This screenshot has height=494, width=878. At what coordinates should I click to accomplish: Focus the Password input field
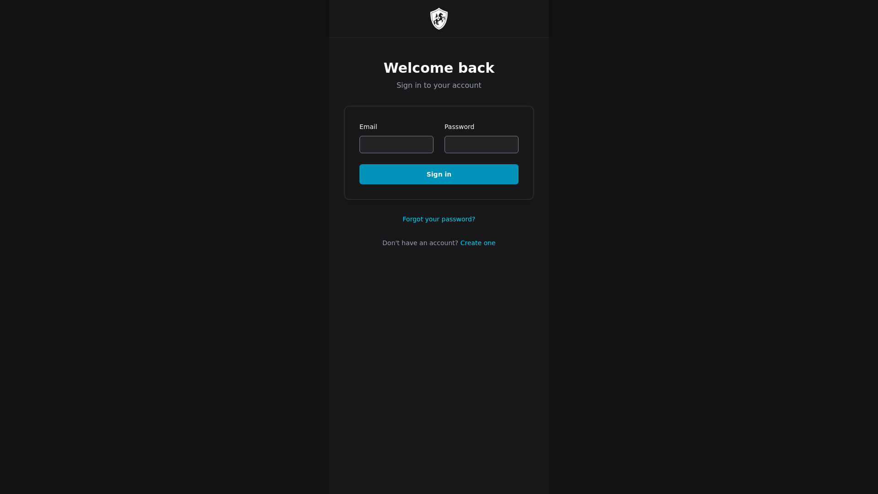[482, 145]
